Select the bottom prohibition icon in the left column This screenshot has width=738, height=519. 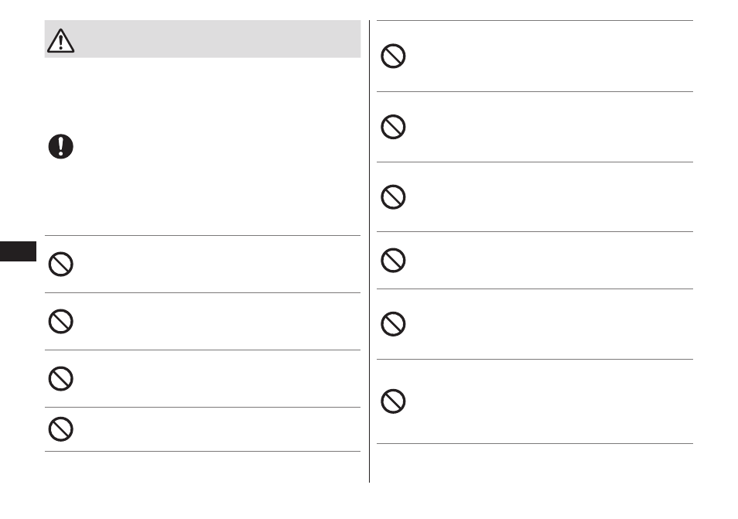pyautogui.click(x=60, y=429)
